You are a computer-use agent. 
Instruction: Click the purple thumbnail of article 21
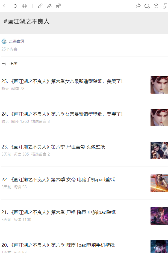[159, 216]
